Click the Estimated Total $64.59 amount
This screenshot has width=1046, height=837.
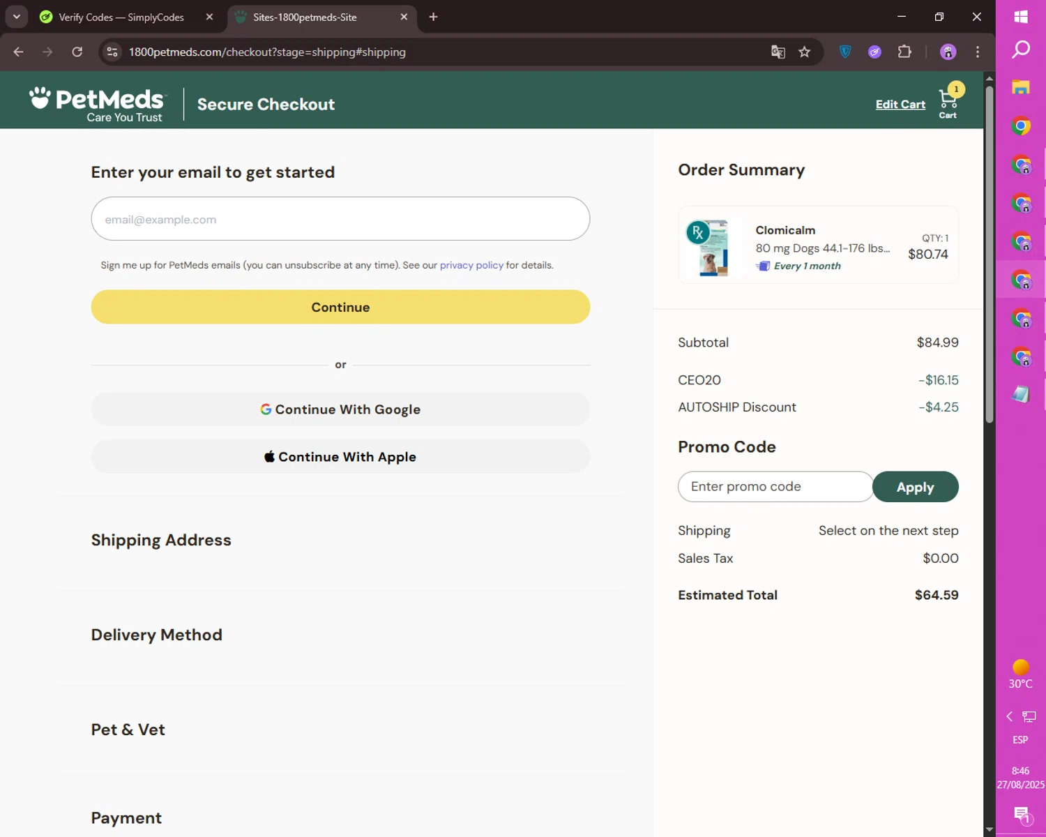(x=937, y=595)
